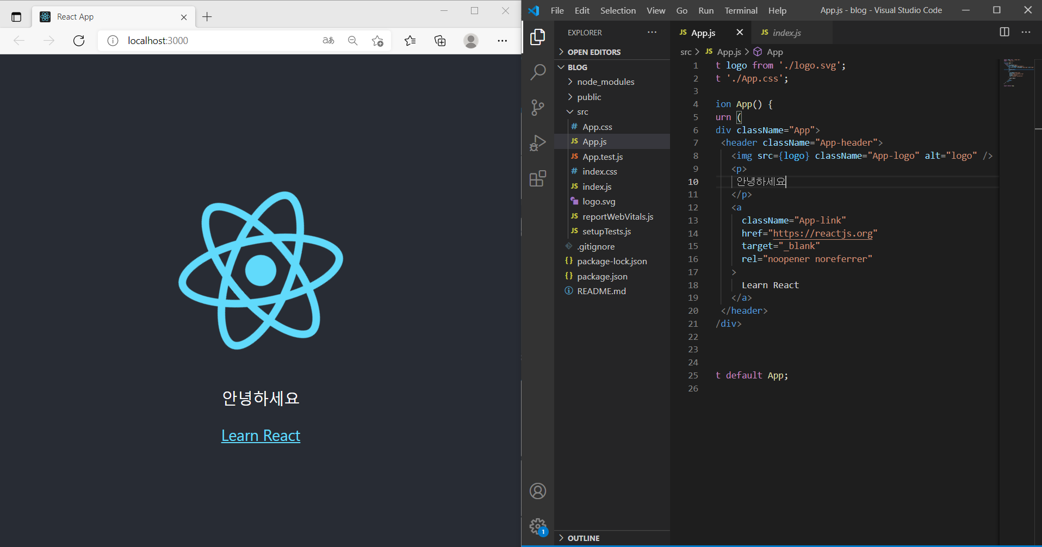Close the App.js editor tab

740,32
